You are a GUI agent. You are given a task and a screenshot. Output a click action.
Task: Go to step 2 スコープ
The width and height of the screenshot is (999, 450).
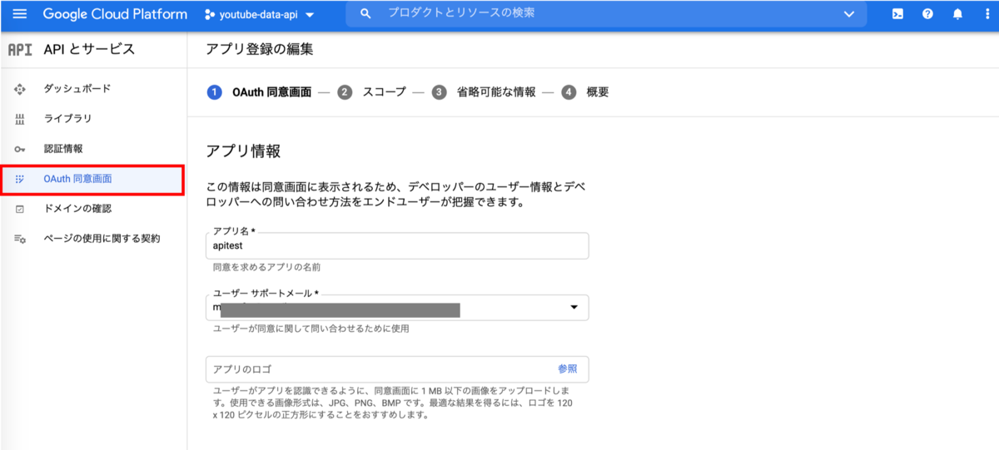[x=372, y=92]
